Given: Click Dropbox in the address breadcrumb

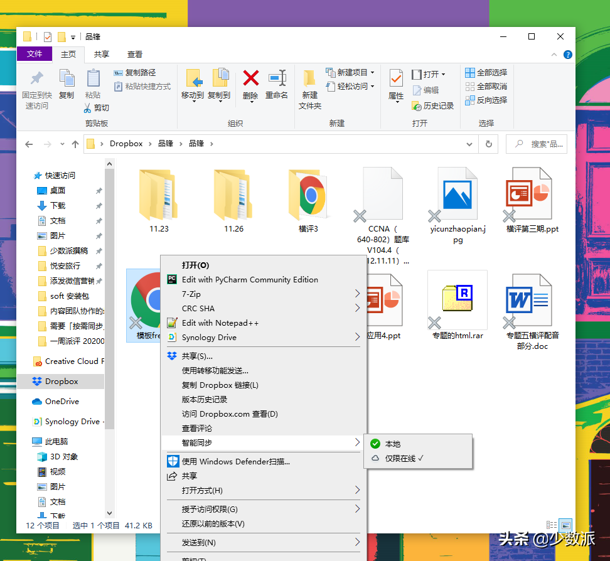Looking at the screenshot, I should tap(126, 144).
